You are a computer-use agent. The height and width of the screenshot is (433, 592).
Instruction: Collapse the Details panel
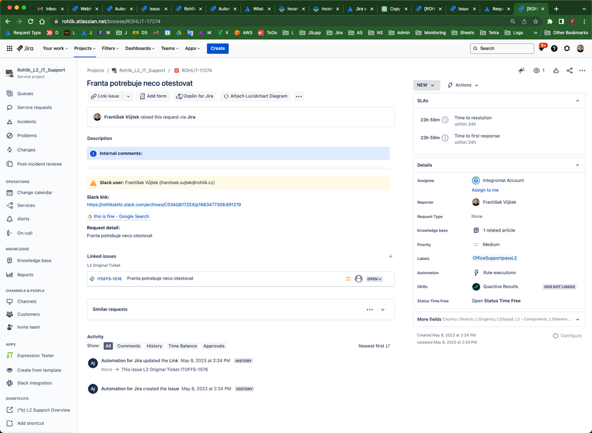click(577, 165)
